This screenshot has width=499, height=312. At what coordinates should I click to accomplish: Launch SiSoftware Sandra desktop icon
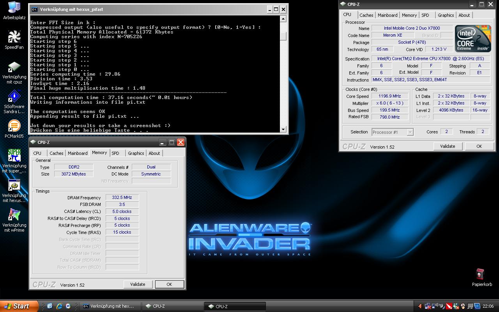(14, 99)
